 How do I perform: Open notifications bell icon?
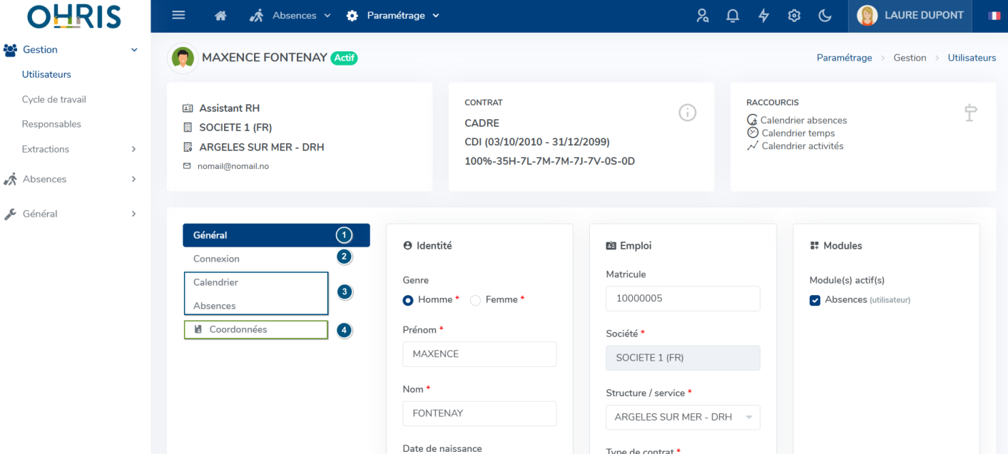tap(733, 16)
